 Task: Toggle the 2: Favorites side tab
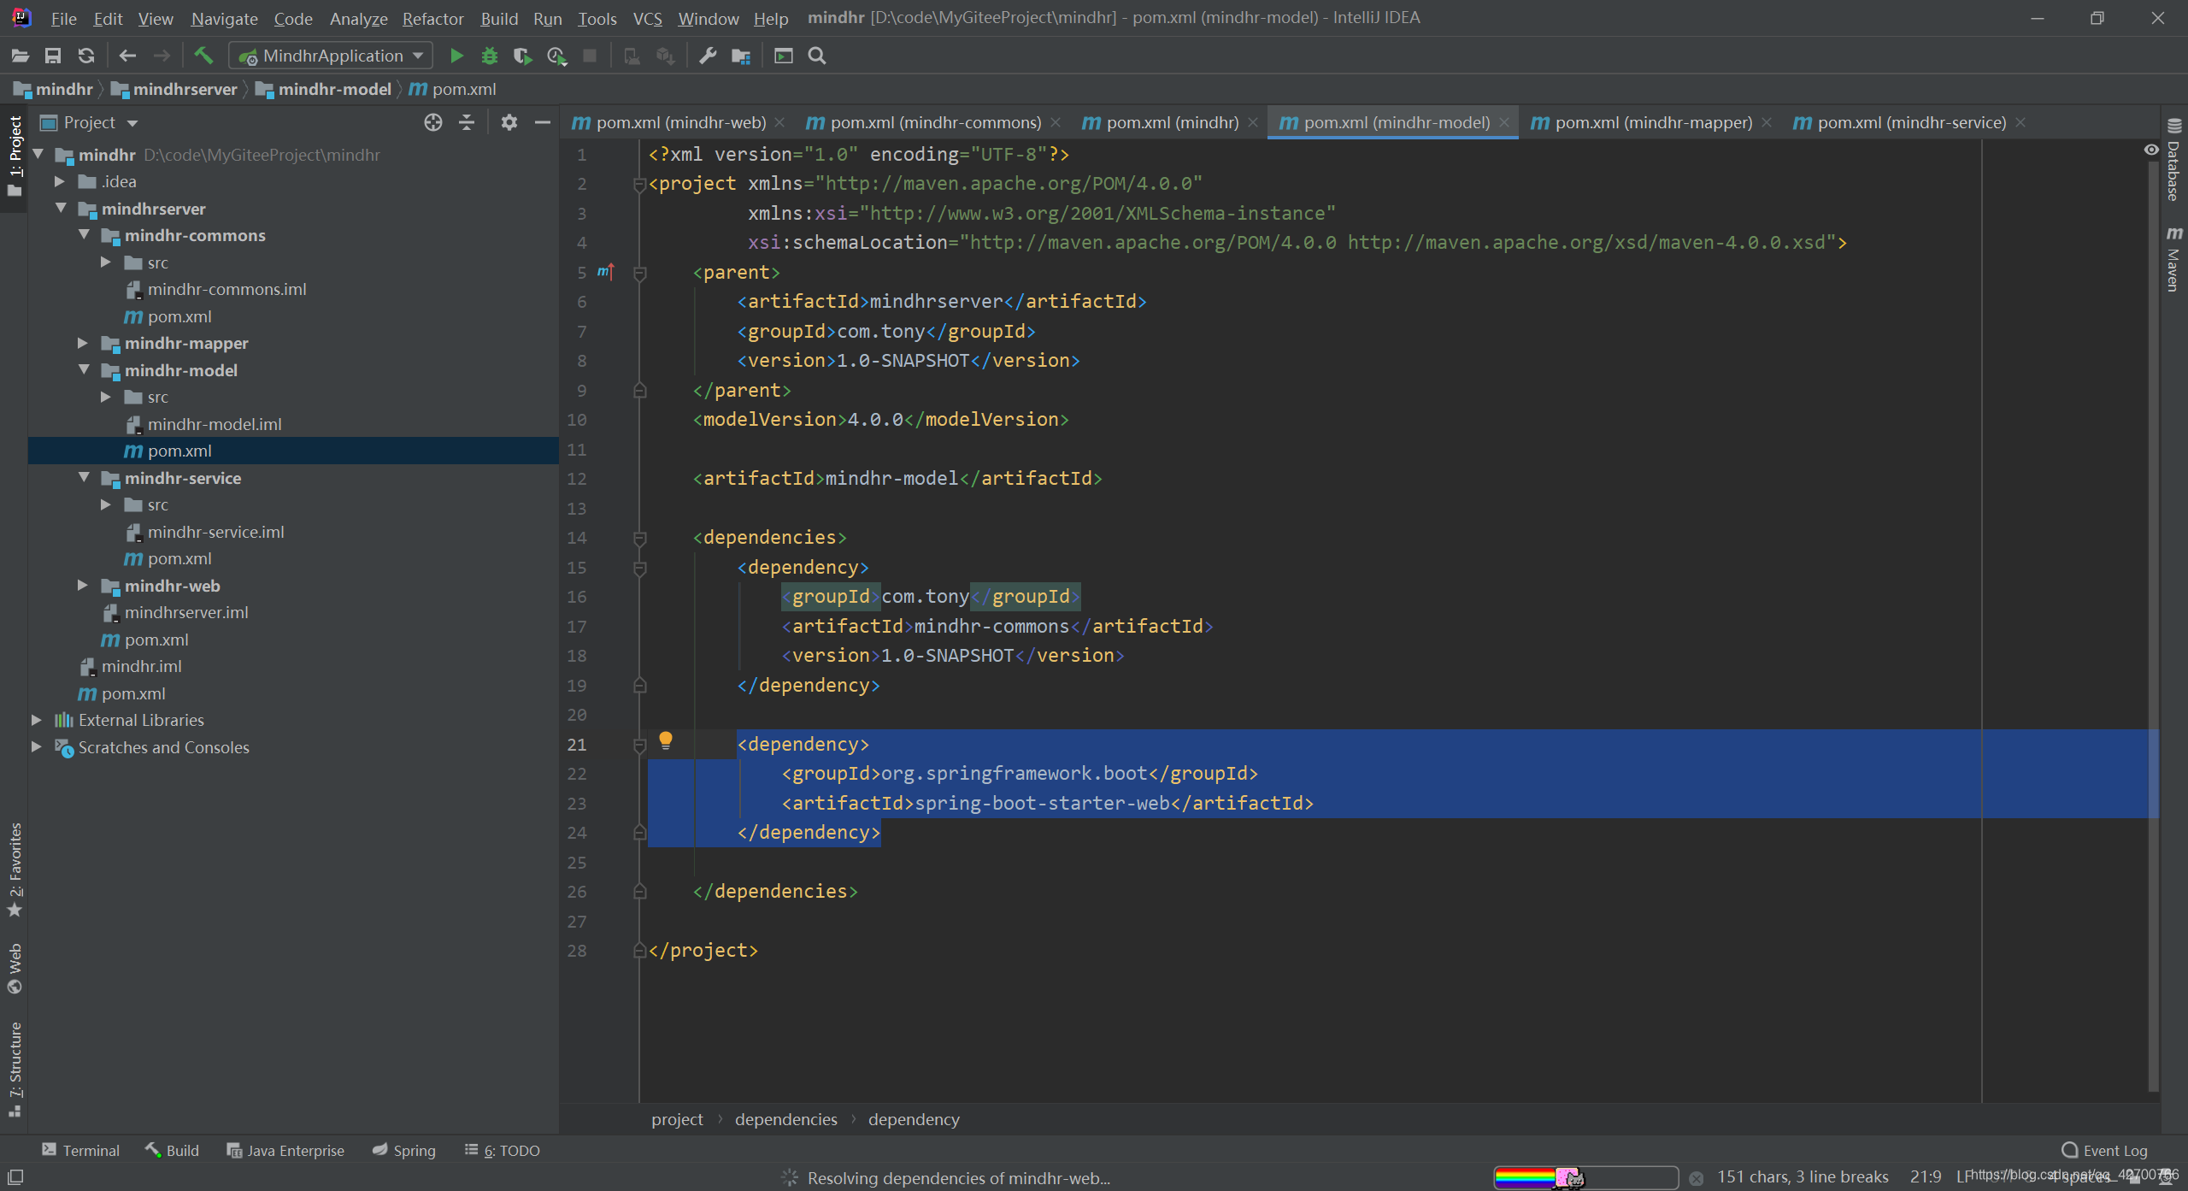[15, 870]
